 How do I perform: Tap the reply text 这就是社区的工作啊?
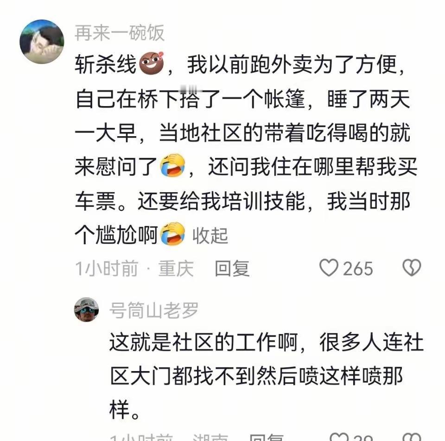click(203, 342)
